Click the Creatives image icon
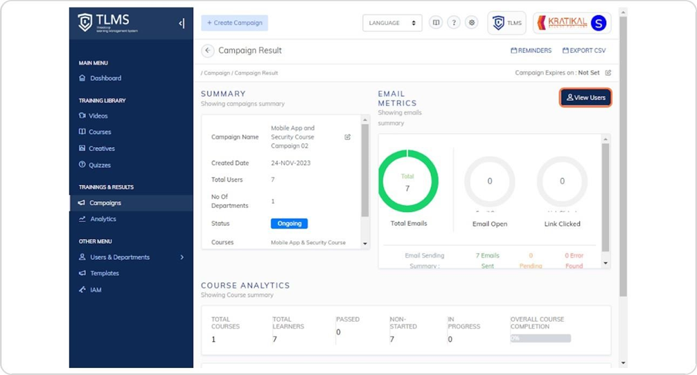Screen dimensions: 697x375 (x=82, y=148)
